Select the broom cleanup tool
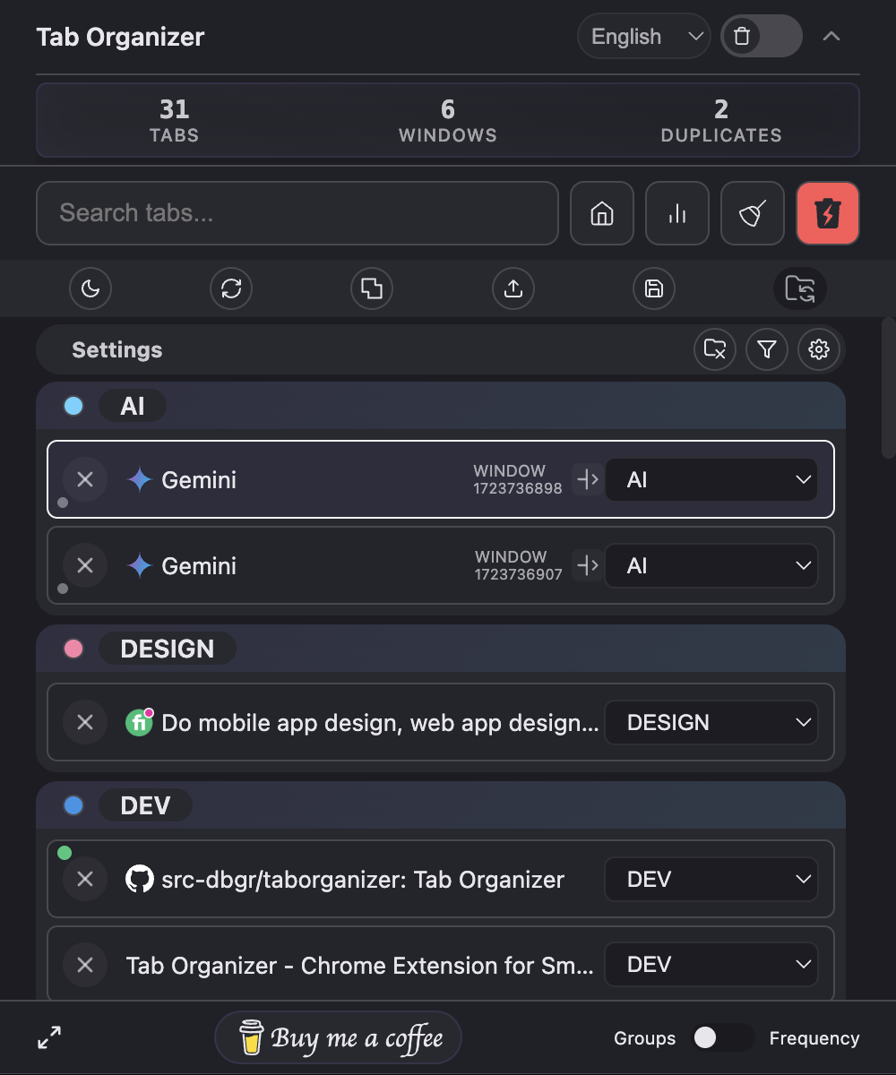Image resolution: width=896 pixels, height=1075 pixels. [752, 213]
